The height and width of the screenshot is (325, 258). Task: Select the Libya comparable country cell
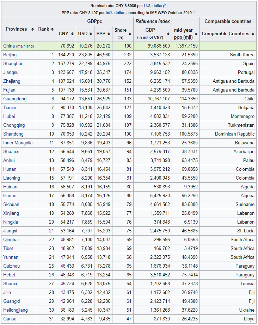point(228,319)
